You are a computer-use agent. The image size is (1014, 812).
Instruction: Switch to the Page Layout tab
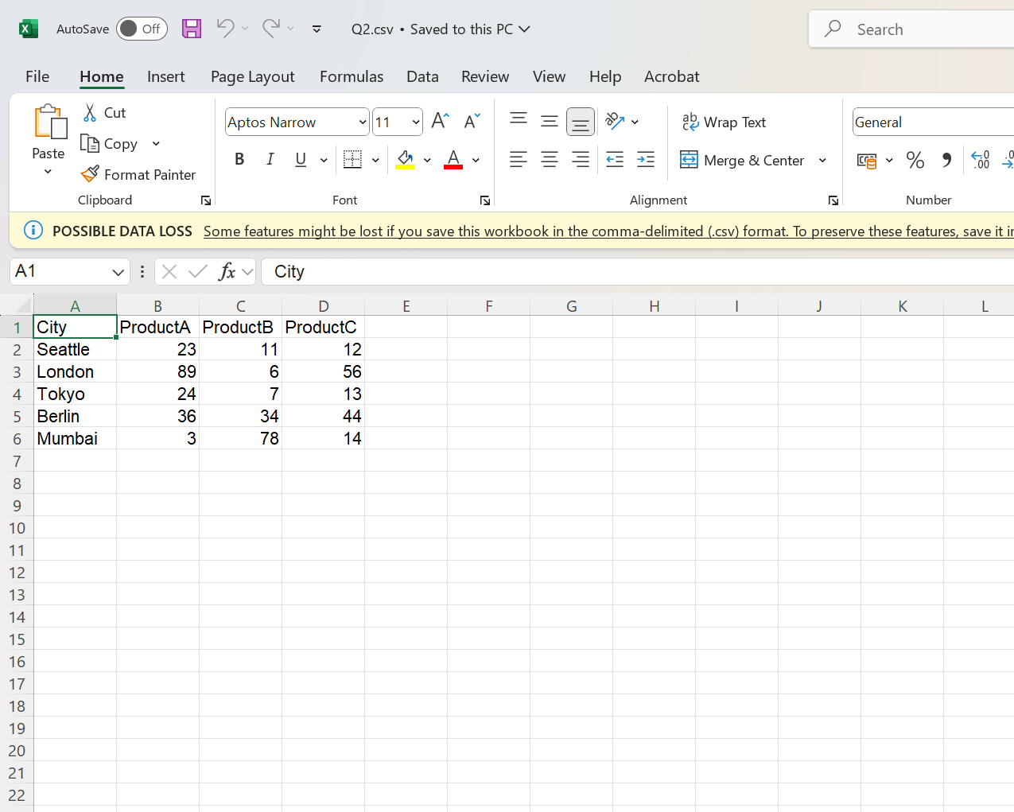click(252, 76)
